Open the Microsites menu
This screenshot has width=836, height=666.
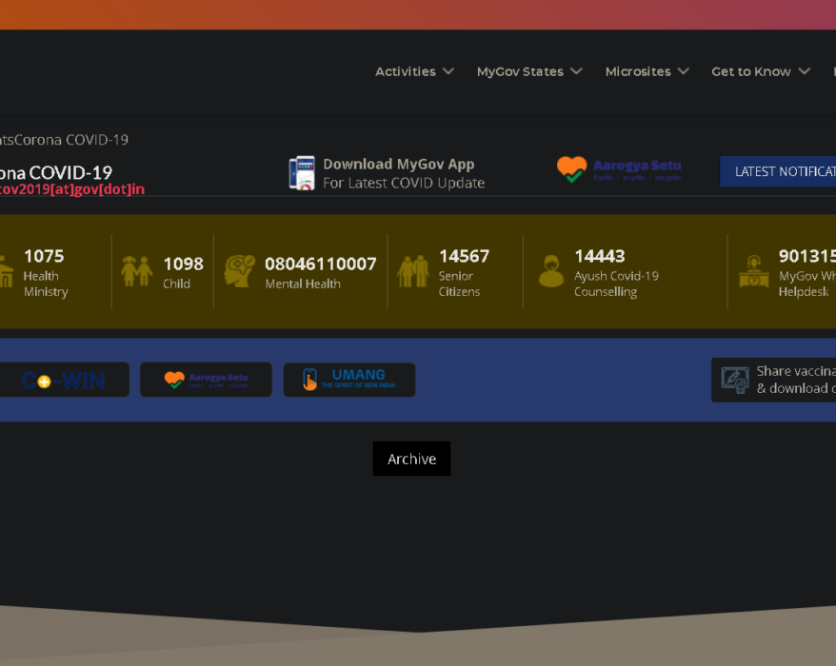pos(638,71)
